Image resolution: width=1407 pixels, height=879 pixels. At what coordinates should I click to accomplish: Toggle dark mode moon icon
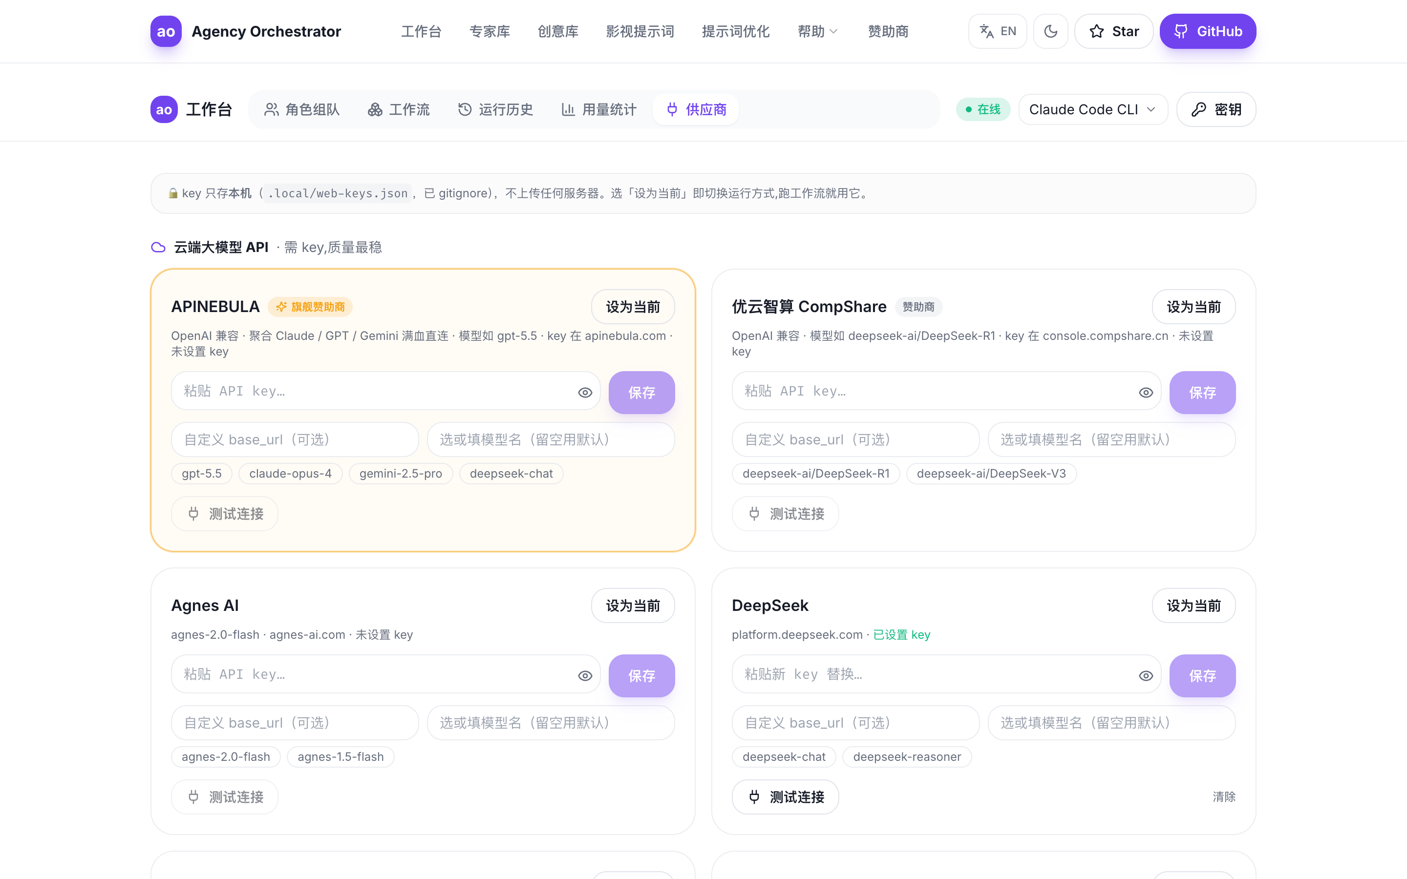click(x=1050, y=31)
